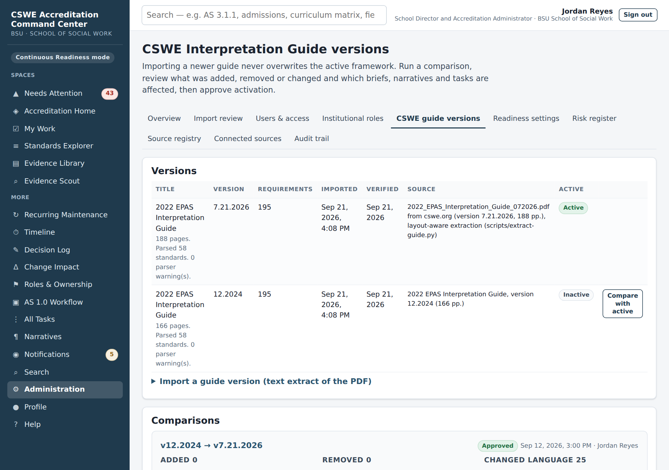Click the Notifications circle icon
669x470 pixels.
point(16,355)
